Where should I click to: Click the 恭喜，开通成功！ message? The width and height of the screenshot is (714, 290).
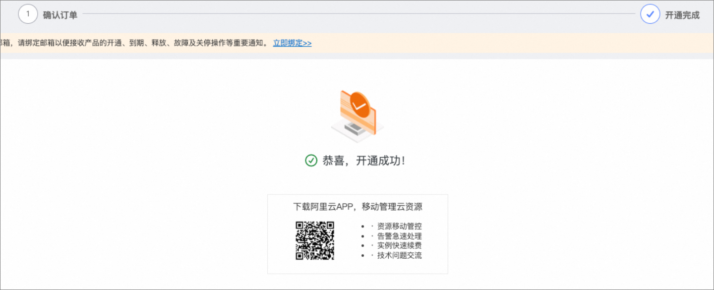(363, 161)
